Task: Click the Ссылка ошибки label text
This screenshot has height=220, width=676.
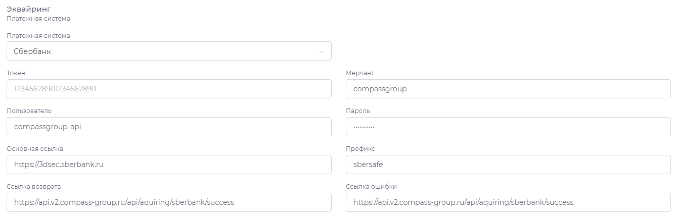Action: click(x=371, y=187)
